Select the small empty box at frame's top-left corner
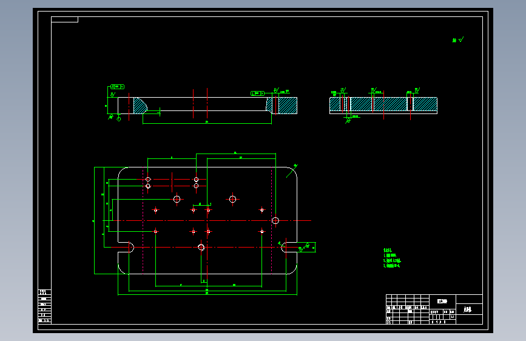 click(x=64, y=19)
